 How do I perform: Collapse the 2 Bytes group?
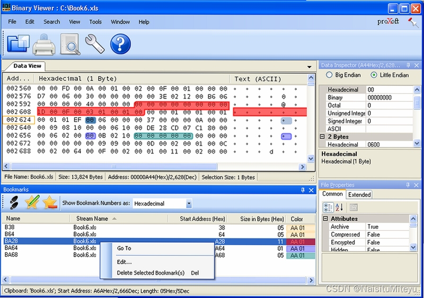pos(322,137)
